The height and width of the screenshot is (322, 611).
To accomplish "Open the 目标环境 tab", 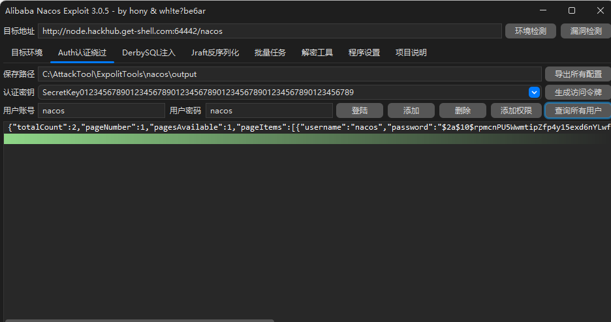I will [27, 53].
